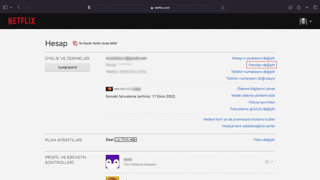Go back with the browser back arrow
This screenshot has width=320, height=180.
pos(19,7)
